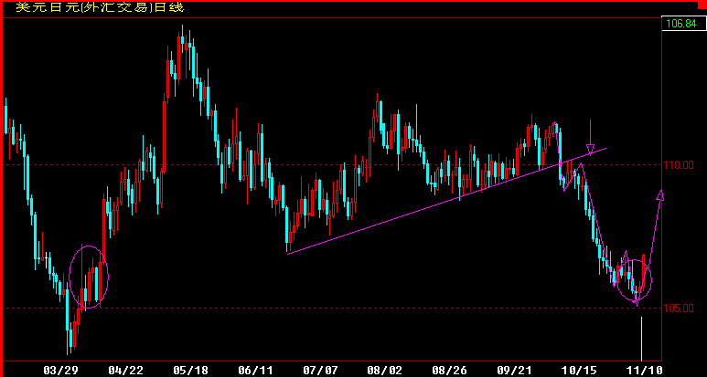Click the chart title 美元日元(外汇交易)日线
707x377 pixels.
(100, 7)
